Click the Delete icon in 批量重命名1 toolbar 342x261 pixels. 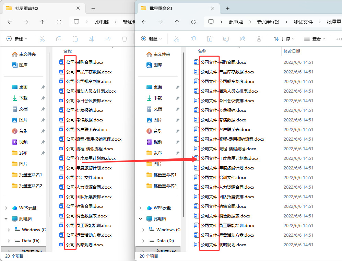tap(259, 39)
